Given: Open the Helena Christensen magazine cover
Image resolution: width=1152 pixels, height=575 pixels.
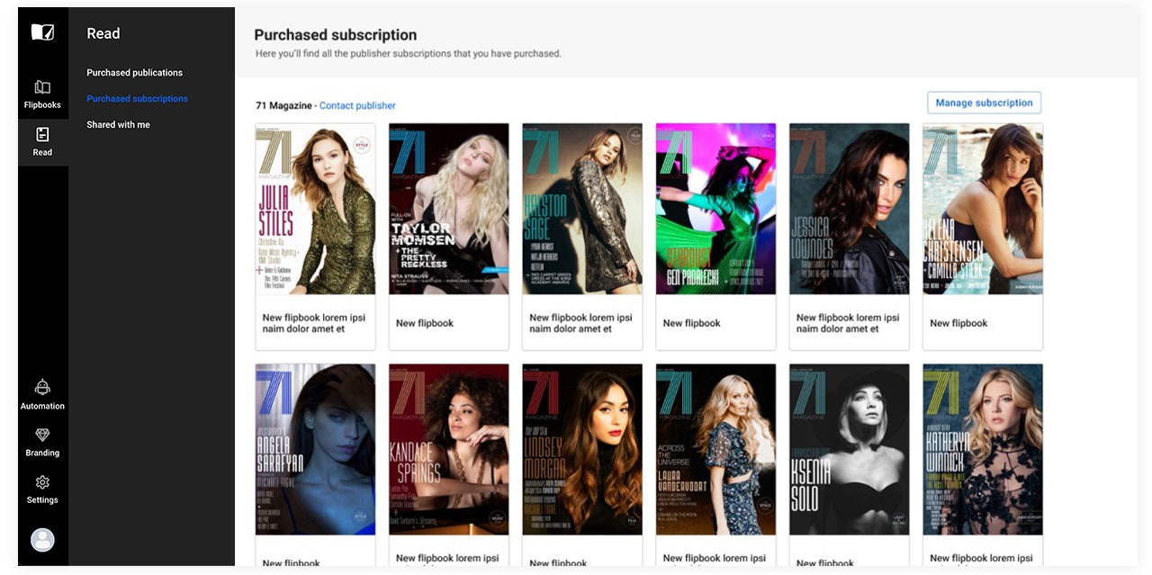Looking at the screenshot, I should 982,209.
